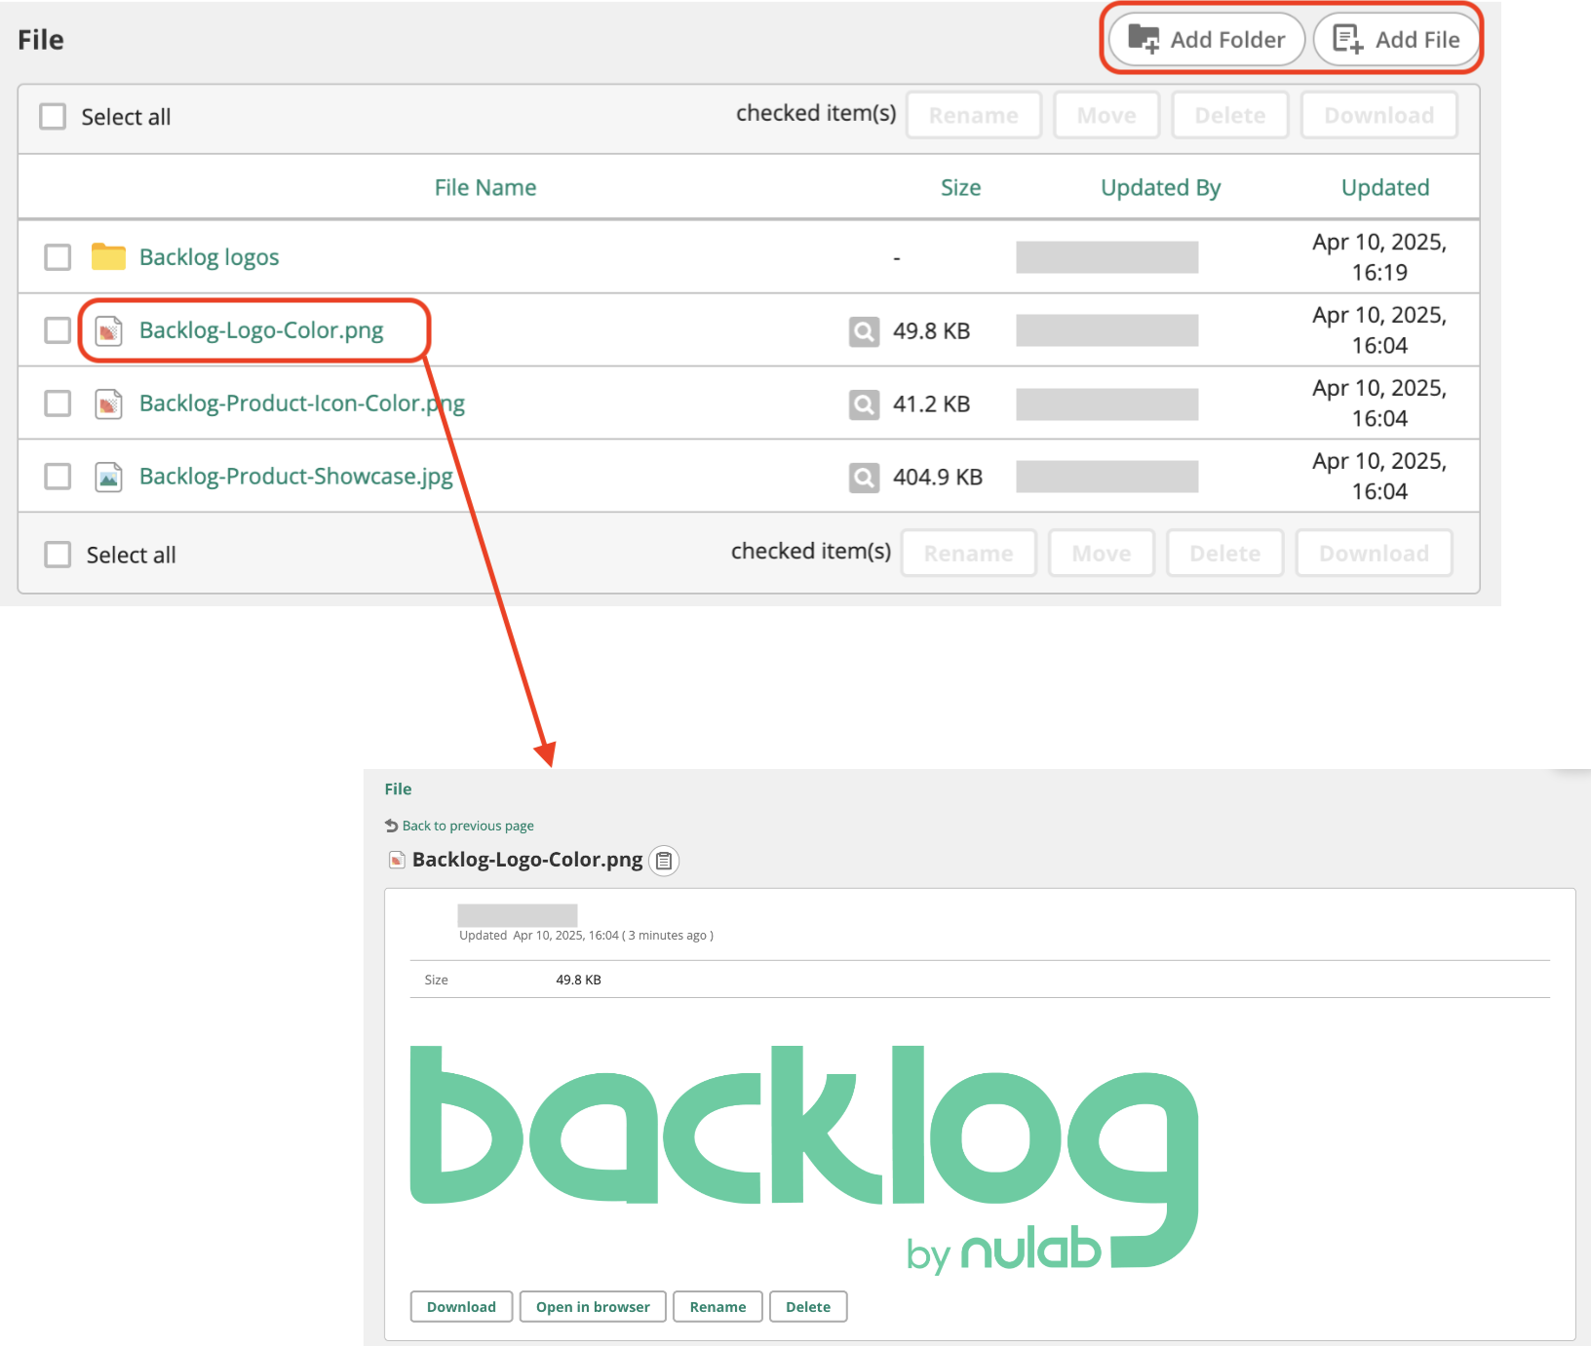Click the Updated date in Backlog-Product-Showcase.jpg row
The height and width of the screenshot is (1347, 1591).
(x=1379, y=477)
